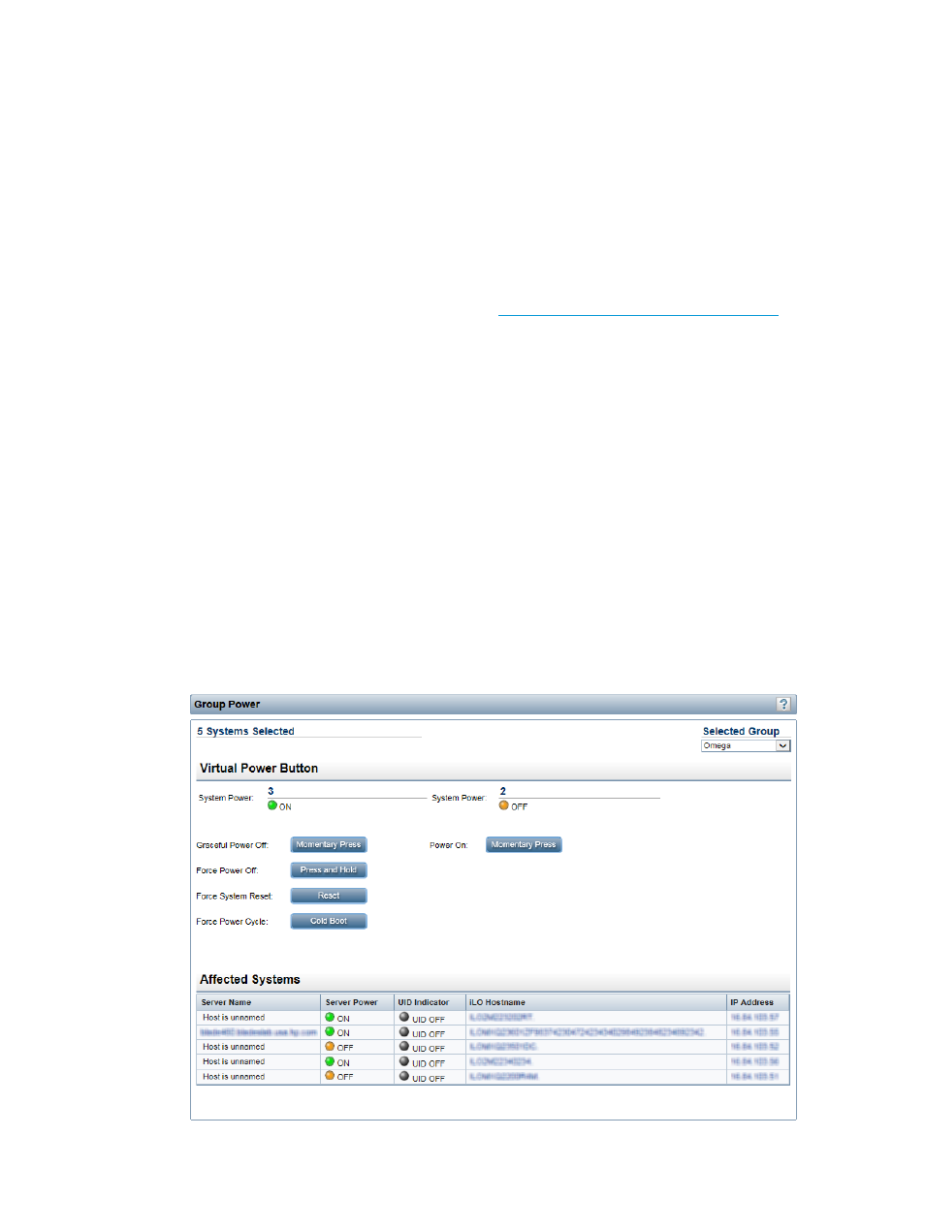The height and width of the screenshot is (1231, 925).
Task: Click the 'Virtual Power Button' heading
Action: tap(259, 769)
